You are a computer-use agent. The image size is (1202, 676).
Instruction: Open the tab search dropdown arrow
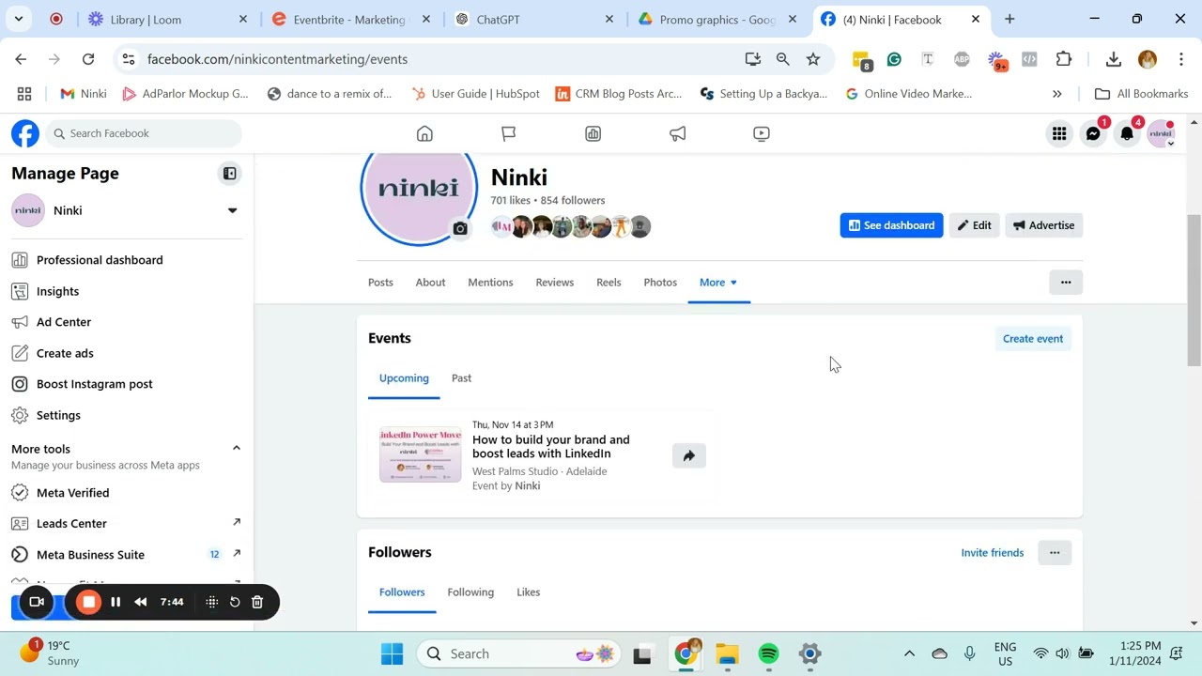tap(19, 19)
